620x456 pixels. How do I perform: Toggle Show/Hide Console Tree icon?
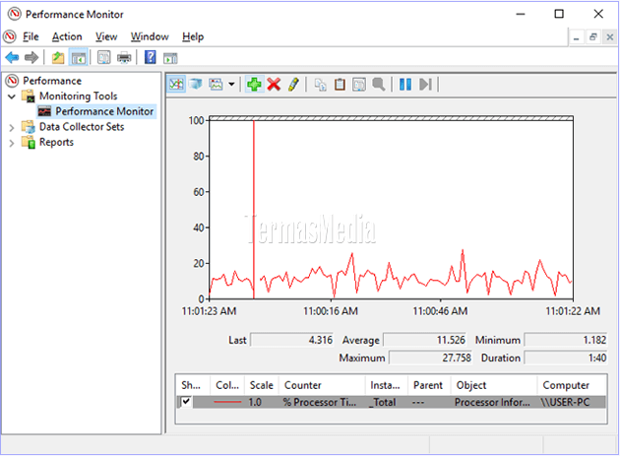(x=79, y=58)
